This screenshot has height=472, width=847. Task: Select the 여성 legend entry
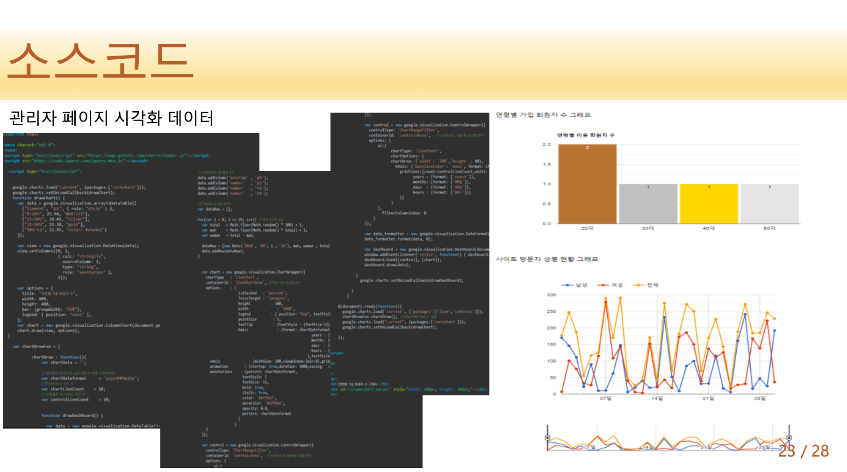pos(610,285)
